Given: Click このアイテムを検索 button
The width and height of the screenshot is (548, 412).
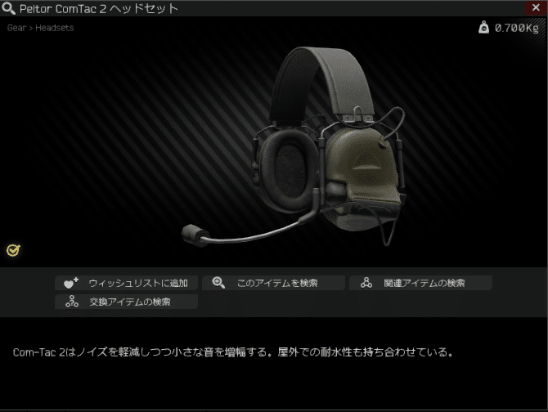Looking at the screenshot, I should point(274,283).
